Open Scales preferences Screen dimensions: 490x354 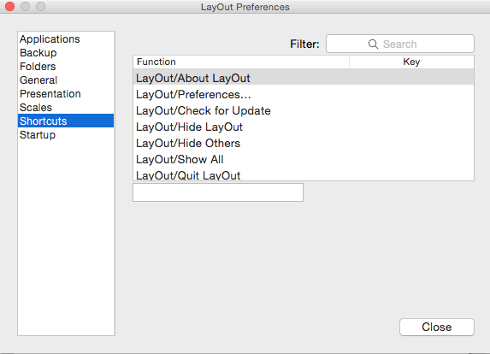[x=66, y=108]
